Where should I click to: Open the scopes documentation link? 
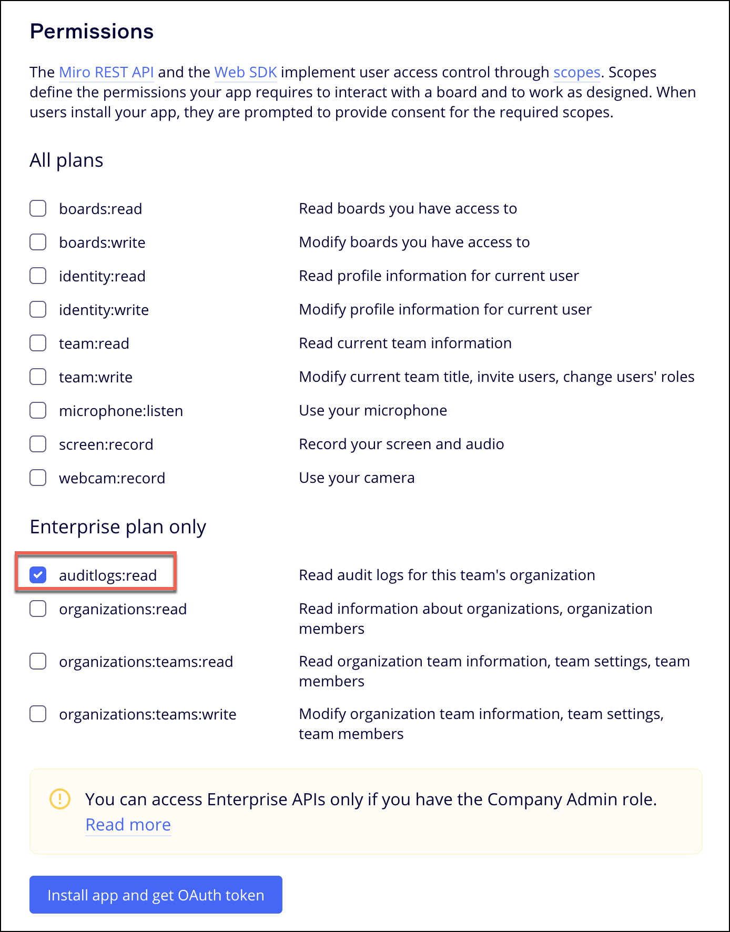point(576,73)
